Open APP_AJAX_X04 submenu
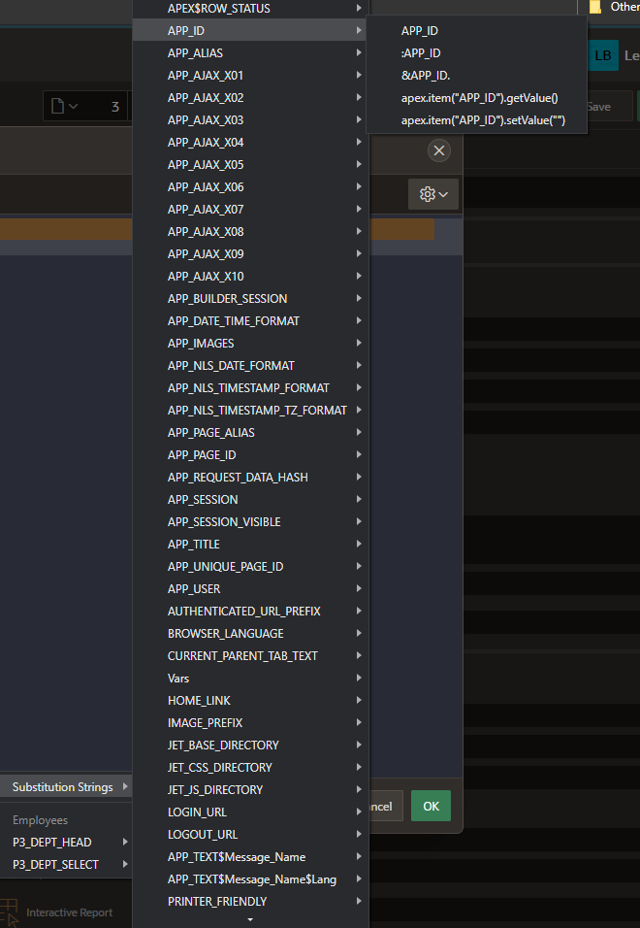 click(250, 143)
